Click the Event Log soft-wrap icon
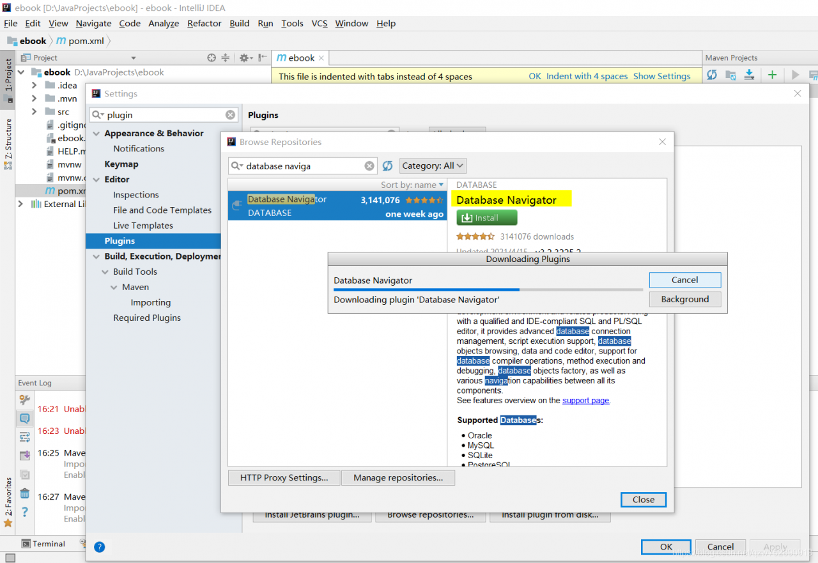The image size is (818, 563). [24, 437]
